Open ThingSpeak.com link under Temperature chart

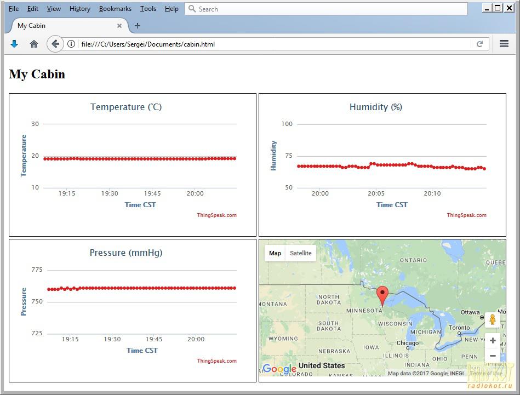[216, 215]
